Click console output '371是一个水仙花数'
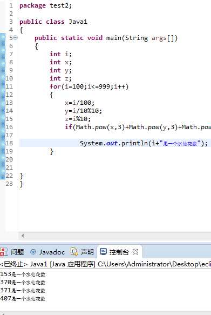The width and height of the screenshot is (211, 315). pos(23,290)
